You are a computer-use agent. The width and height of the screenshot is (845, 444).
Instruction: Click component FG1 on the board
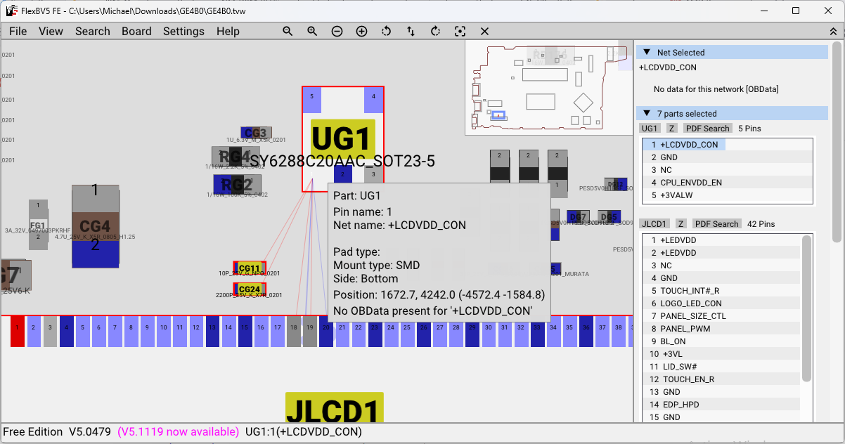coord(38,225)
